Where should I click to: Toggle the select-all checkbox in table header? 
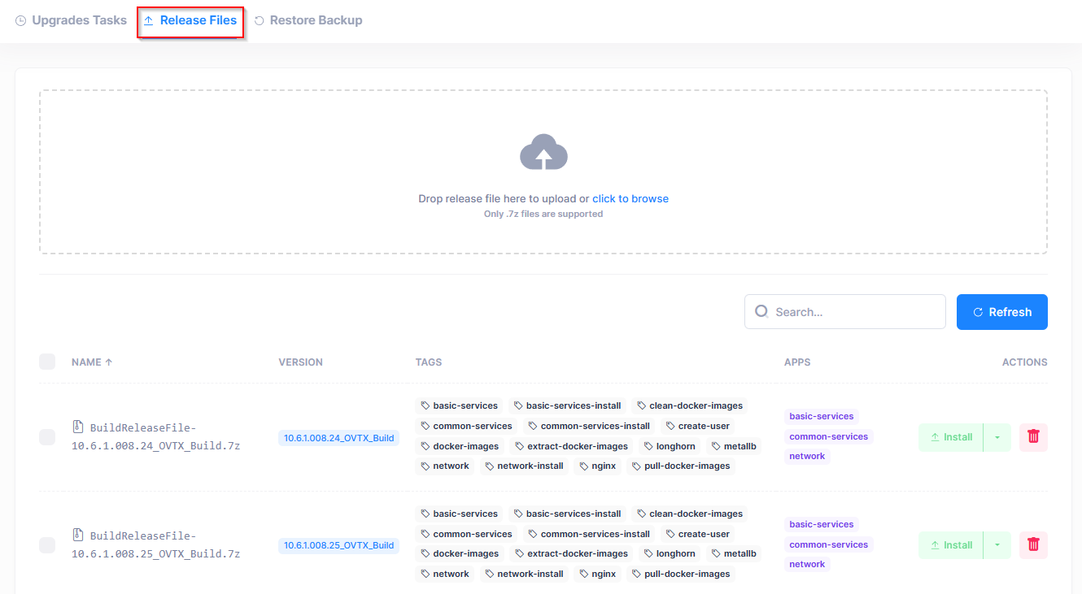(47, 362)
